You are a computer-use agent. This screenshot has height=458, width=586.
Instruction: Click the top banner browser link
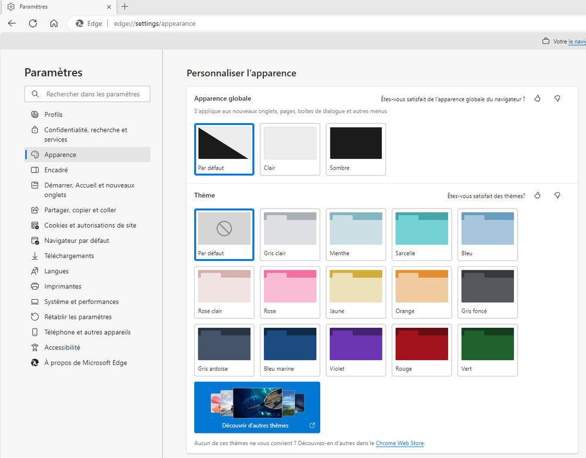point(577,42)
